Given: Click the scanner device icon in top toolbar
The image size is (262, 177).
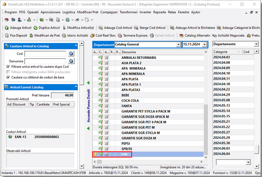Looking at the screenshot, I should [x=77, y=20].
